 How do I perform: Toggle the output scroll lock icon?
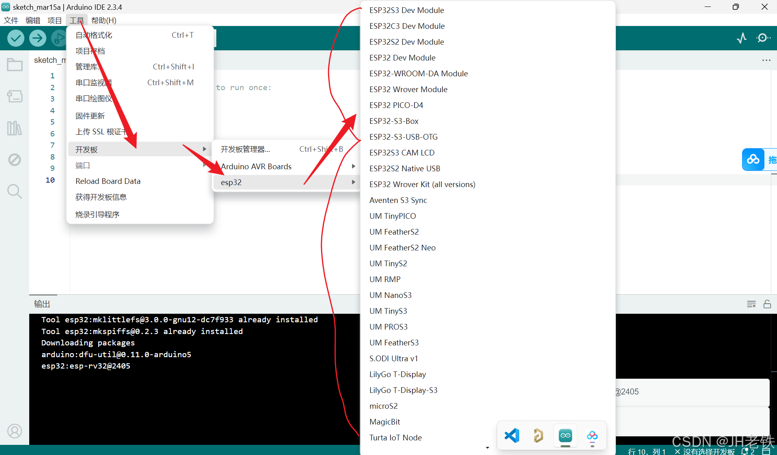pos(767,304)
